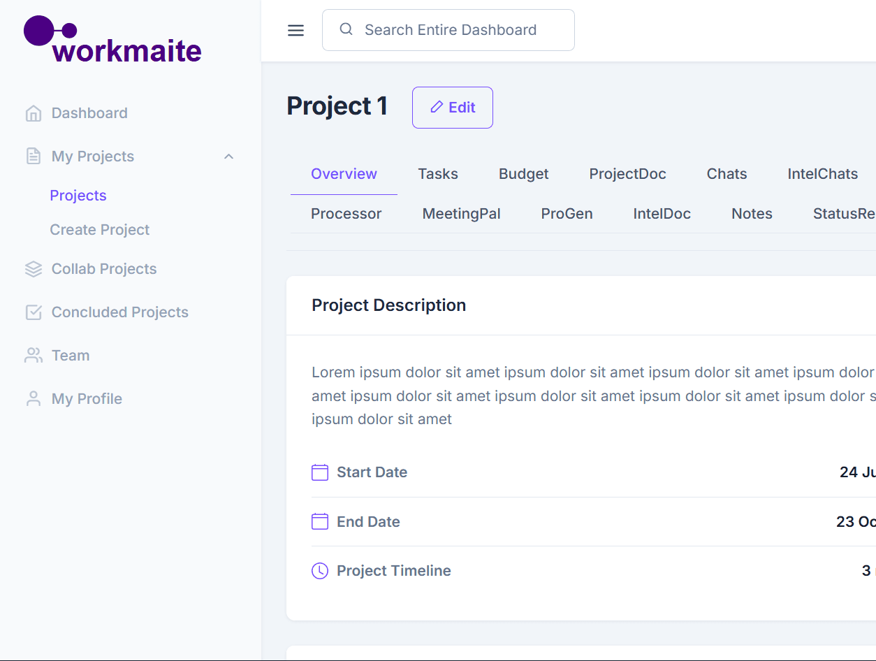The width and height of the screenshot is (876, 661).
Task: Go to the Projects sidebar link
Action: pyautogui.click(x=78, y=196)
